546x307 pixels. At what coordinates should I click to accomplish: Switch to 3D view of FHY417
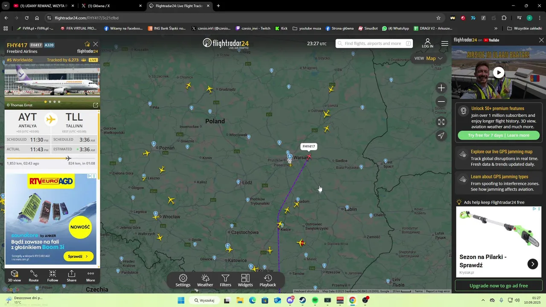[14, 276]
